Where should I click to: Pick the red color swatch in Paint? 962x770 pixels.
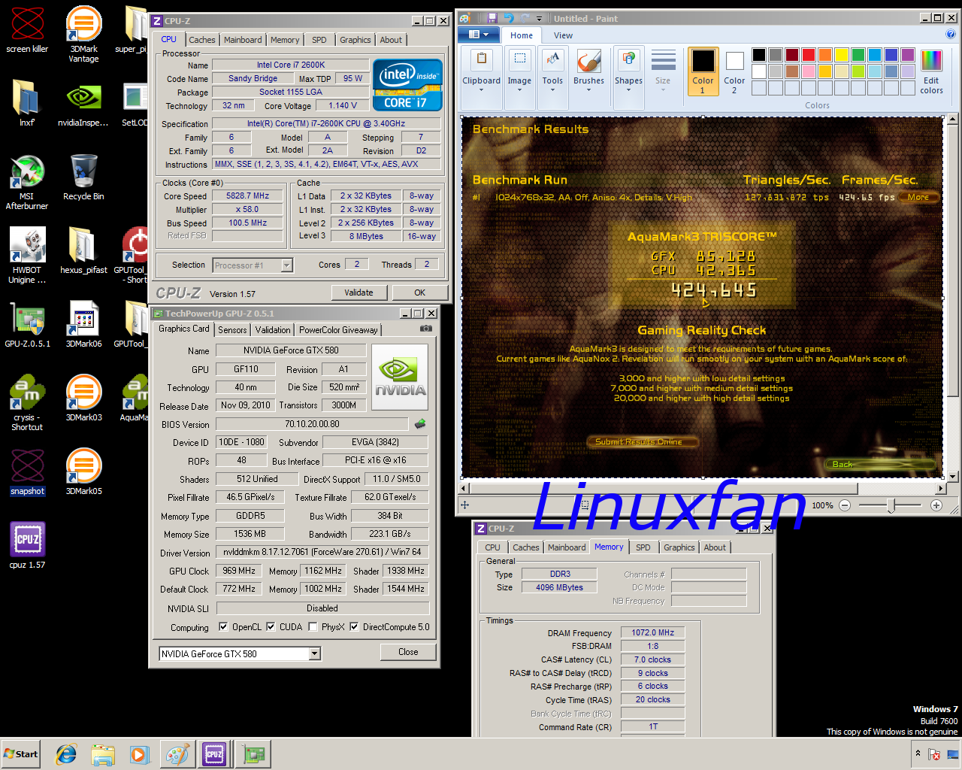tap(809, 54)
